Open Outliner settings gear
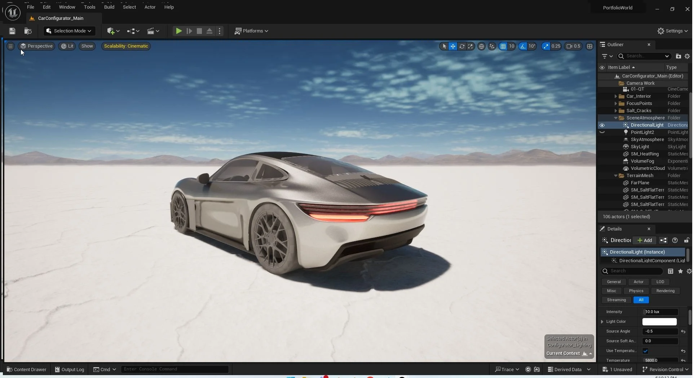The width and height of the screenshot is (698, 378). [x=687, y=56]
